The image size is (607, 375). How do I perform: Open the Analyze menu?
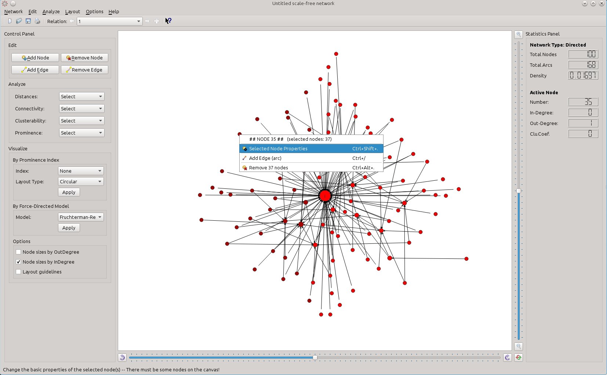point(51,11)
